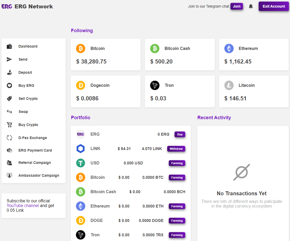Open the Deposit section
Viewport: 290px width, 241px height.
pos(25,72)
